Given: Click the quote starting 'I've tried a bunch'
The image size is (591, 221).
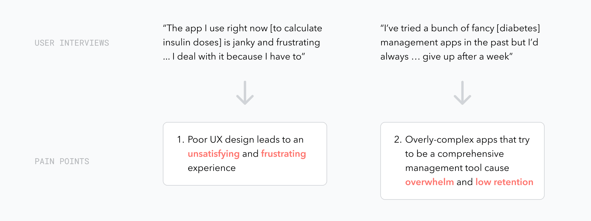Looking at the screenshot, I should pos(460,42).
